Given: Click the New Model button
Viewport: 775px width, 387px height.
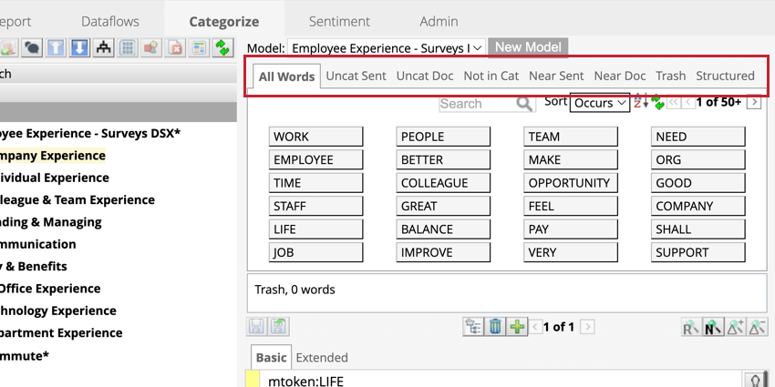Looking at the screenshot, I should click(x=528, y=46).
